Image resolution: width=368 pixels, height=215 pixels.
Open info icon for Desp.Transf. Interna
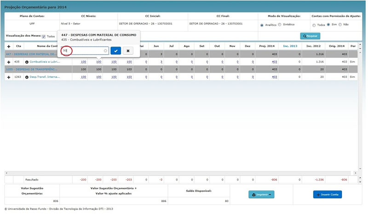27,77
